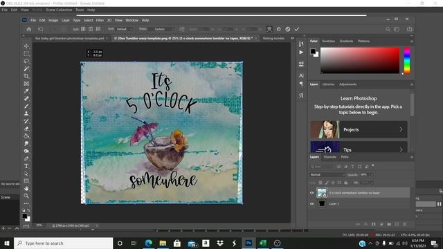443x249 pixels.
Task: Open the Opacity slider dropdown arrow
Action: click(372, 175)
